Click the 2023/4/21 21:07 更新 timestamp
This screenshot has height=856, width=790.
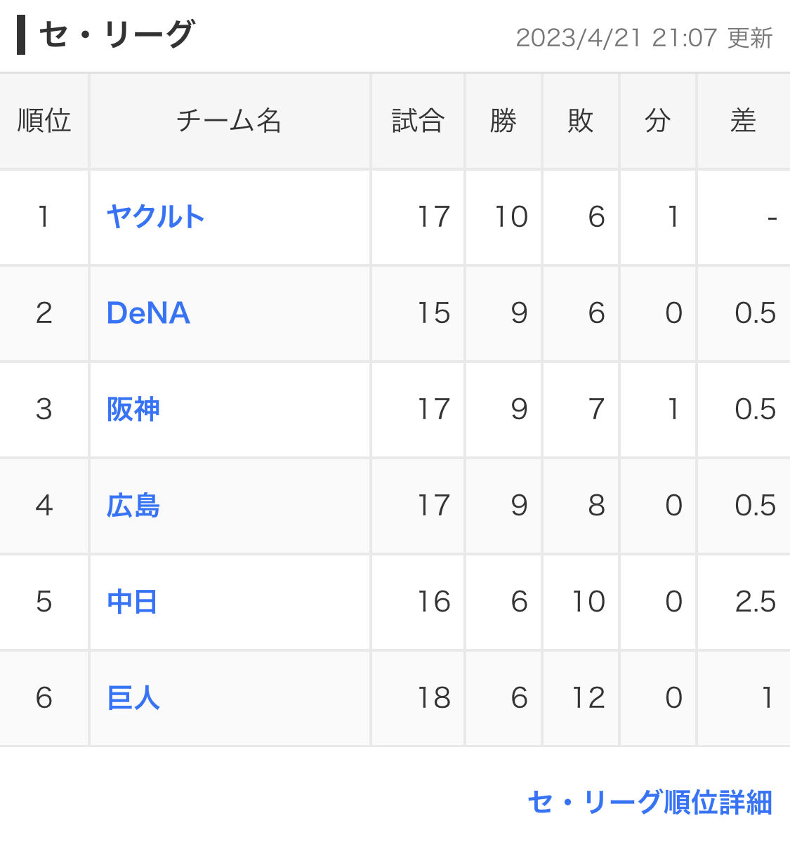tap(644, 38)
